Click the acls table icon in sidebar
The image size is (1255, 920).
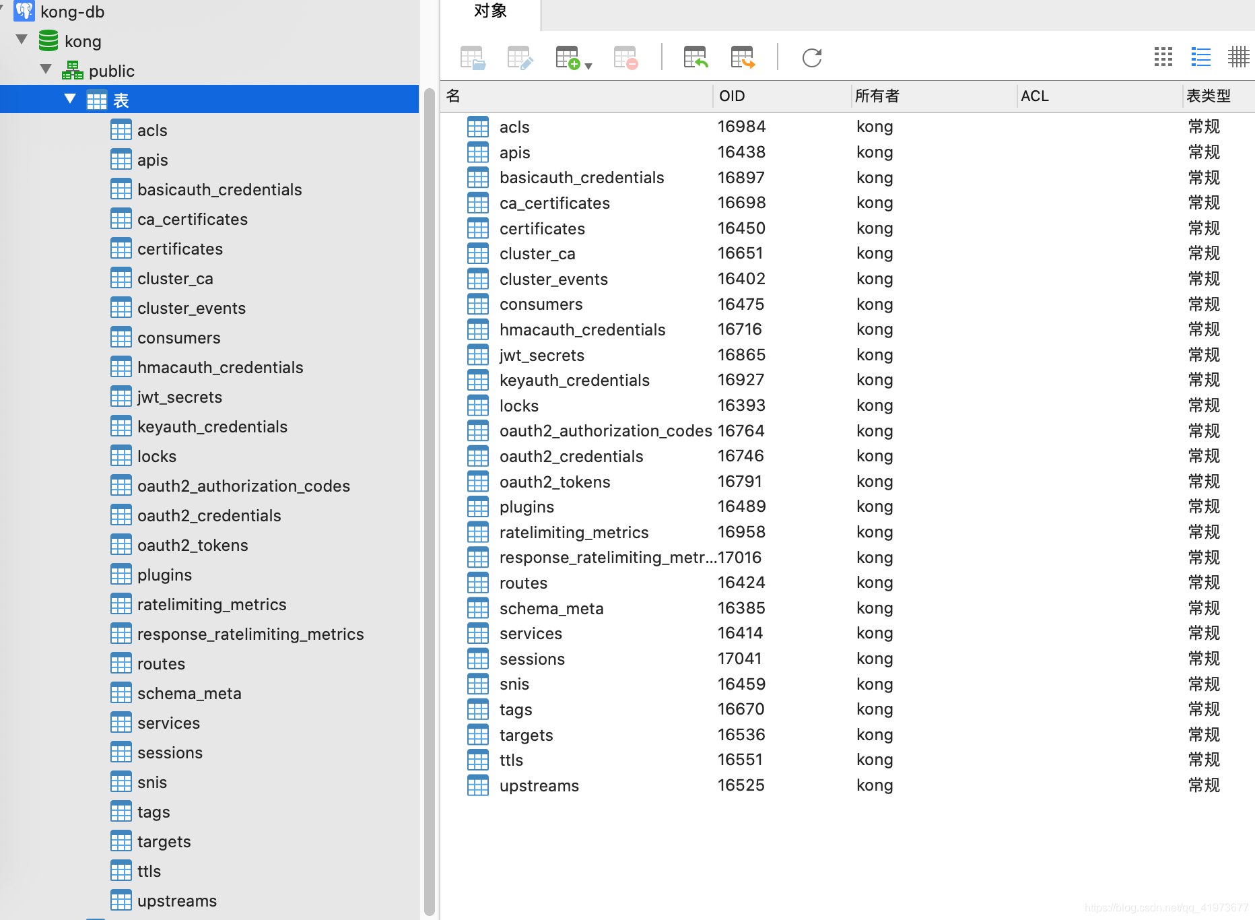[121, 130]
